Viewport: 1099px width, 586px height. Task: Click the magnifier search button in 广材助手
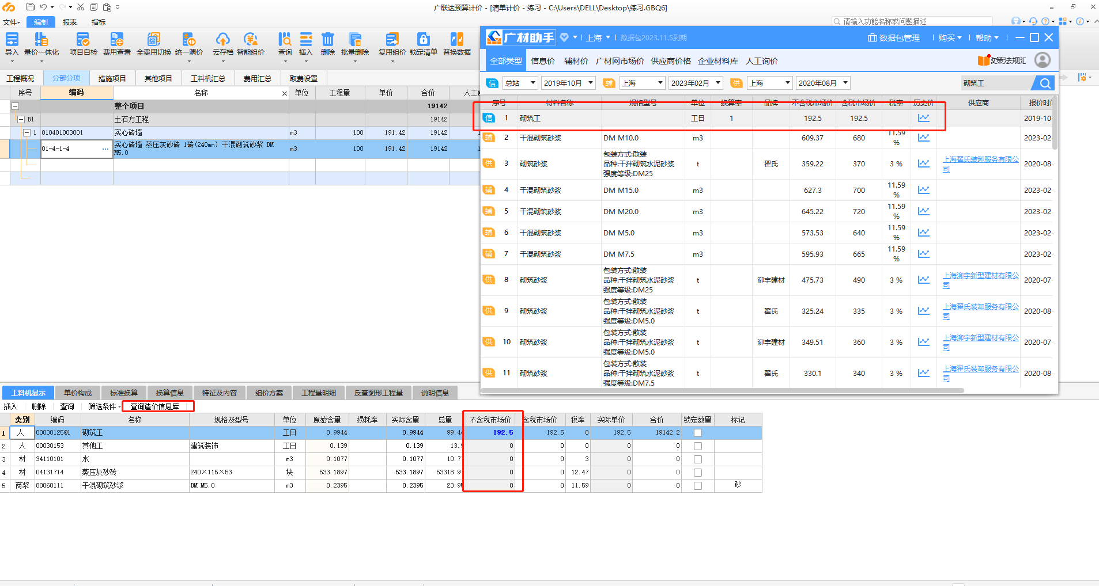tap(1044, 83)
